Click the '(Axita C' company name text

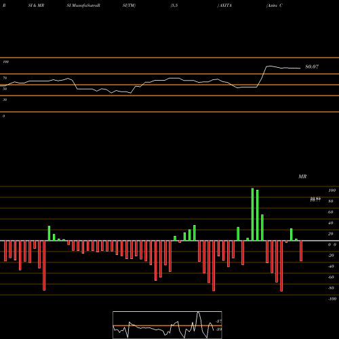275,5
